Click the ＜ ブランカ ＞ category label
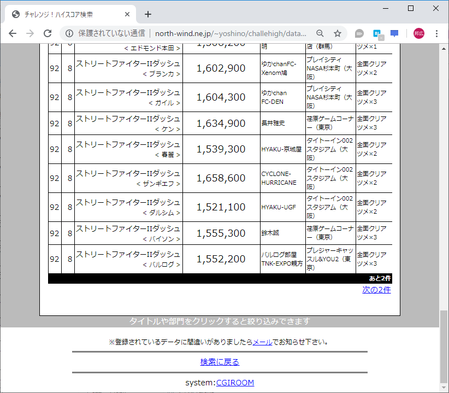The width and height of the screenshot is (449, 393). pos(161,74)
